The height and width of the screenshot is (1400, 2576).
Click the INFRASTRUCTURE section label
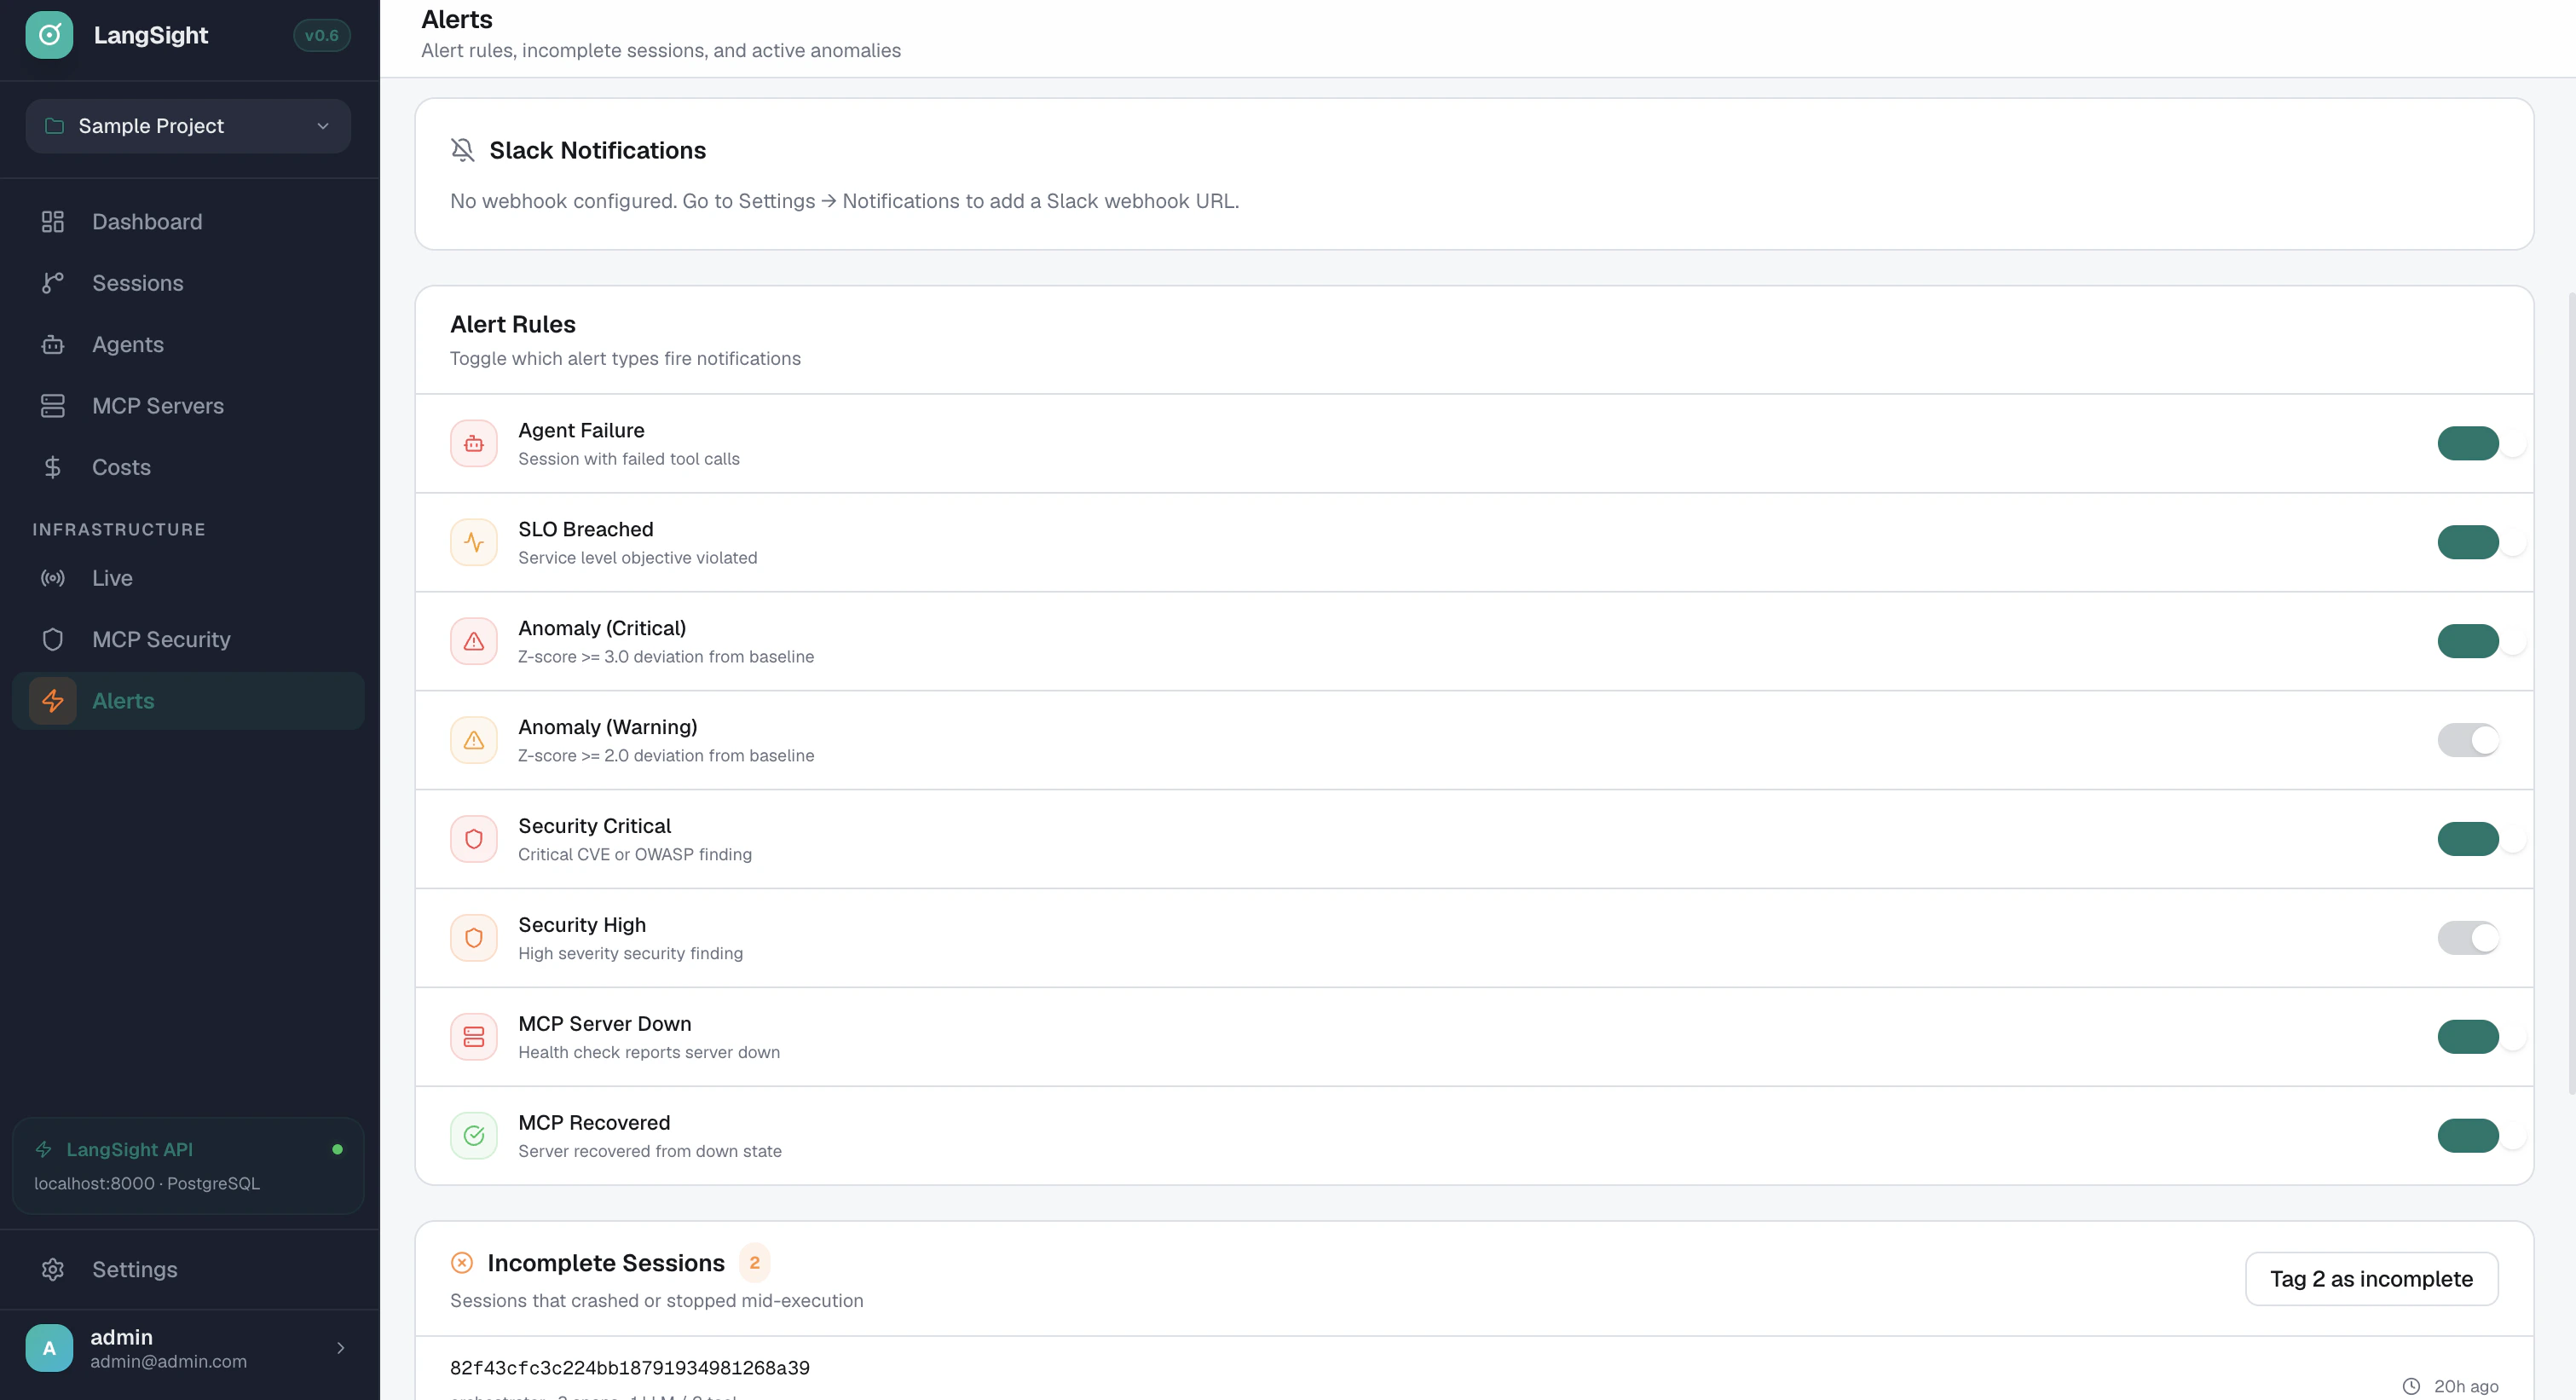point(119,530)
